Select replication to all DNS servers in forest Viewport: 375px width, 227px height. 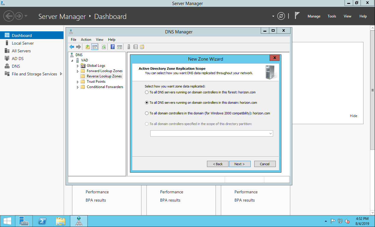[x=147, y=92]
